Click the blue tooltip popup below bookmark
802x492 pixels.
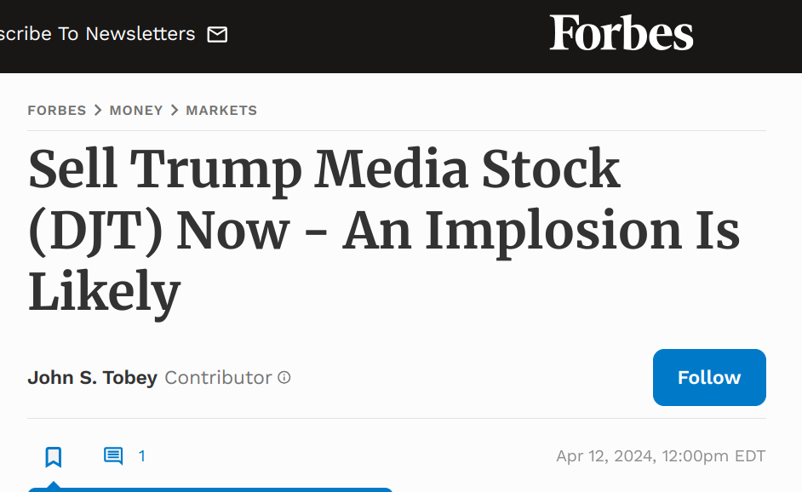point(209,489)
